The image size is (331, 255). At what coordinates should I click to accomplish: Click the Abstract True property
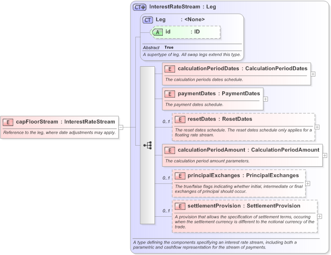point(158,48)
